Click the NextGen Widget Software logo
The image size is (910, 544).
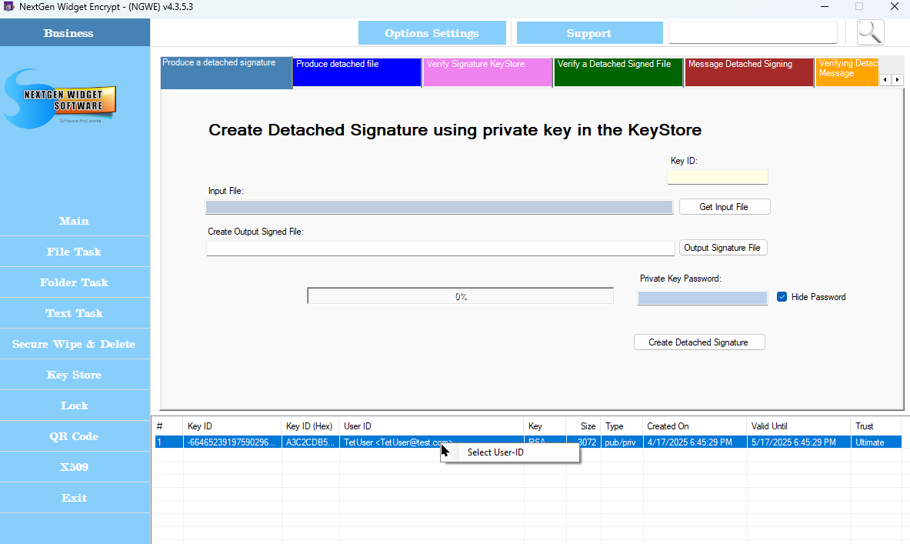tap(60, 99)
